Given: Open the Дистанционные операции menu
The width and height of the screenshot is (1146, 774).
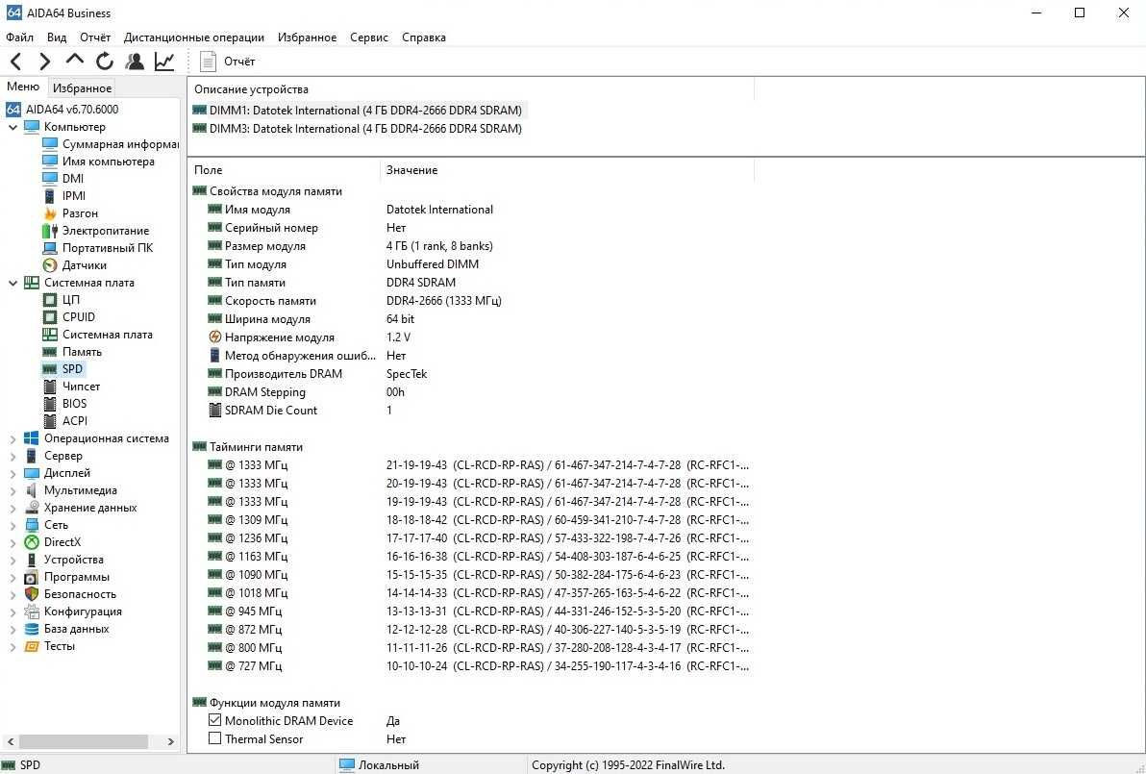Looking at the screenshot, I should click(x=193, y=37).
